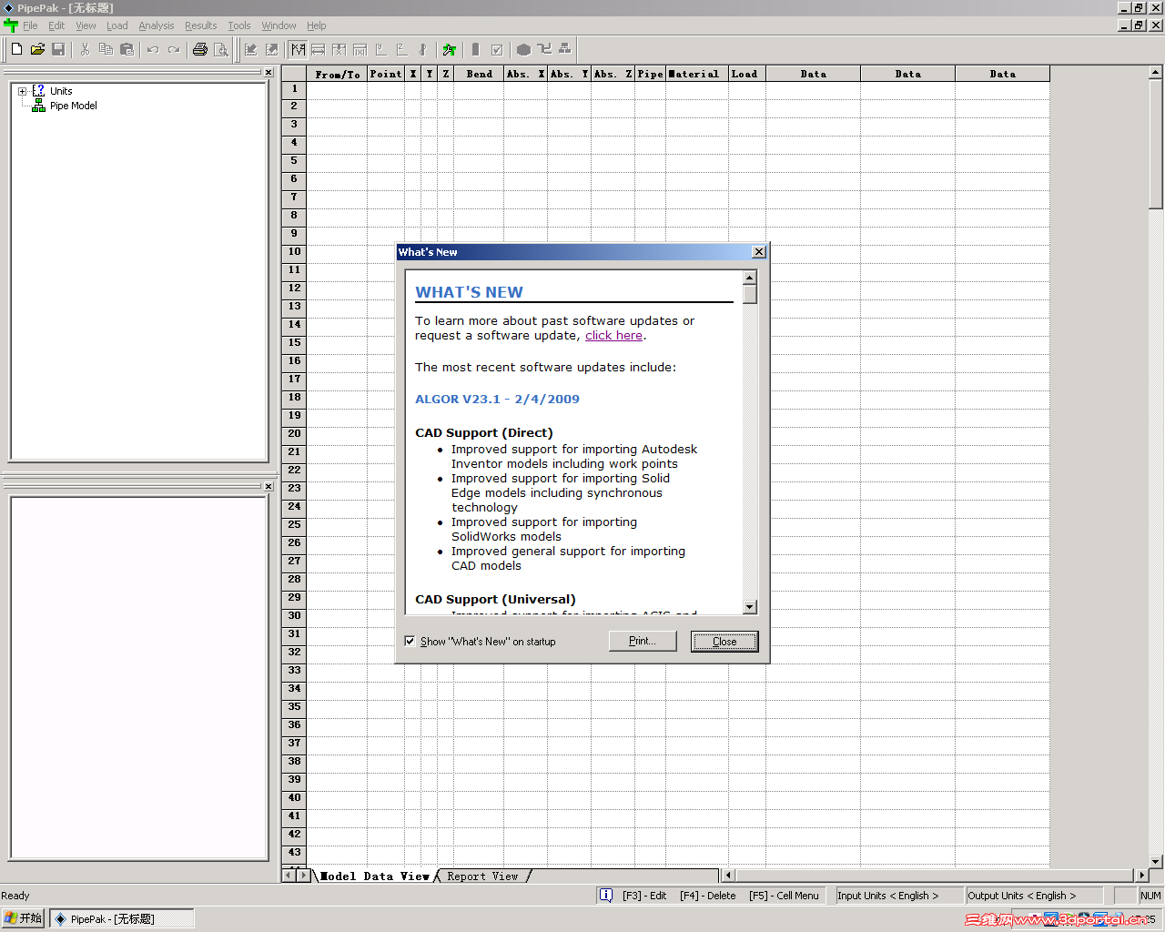Click the Paste clipboard icon

(127, 49)
